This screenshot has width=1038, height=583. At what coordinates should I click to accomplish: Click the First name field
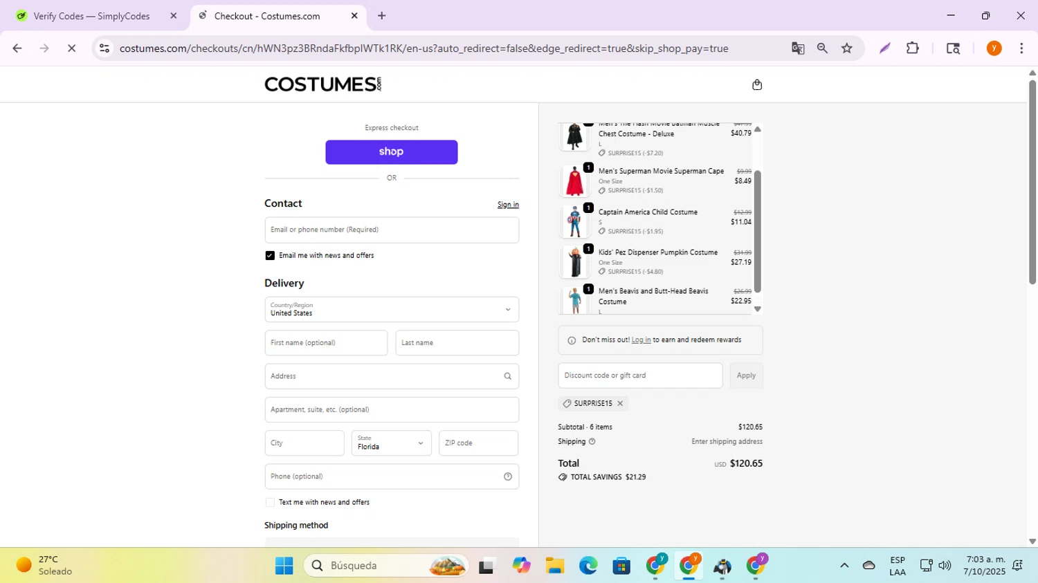pyautogui.click(x=326, y=343)
